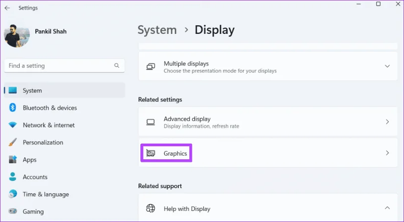
Task: Click 'Display information, refresh rate' text
Action: (201, 126)
